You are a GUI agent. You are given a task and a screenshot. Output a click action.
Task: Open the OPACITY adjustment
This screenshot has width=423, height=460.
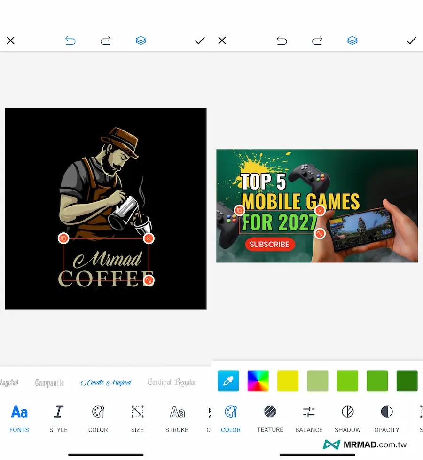click(386, 418)
